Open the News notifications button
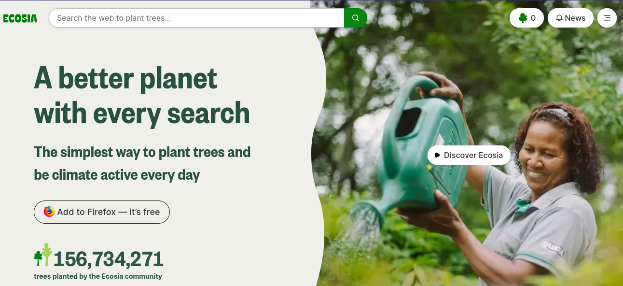The image size is (623, 286). coord(570,18)
